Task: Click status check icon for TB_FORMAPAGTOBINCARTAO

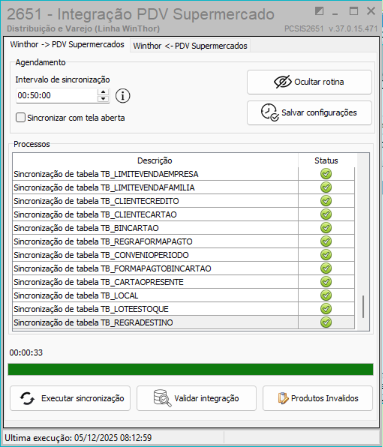Action: (326, 268)
